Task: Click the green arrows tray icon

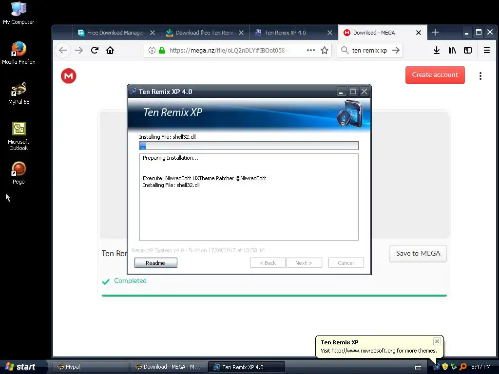Action: coord(454,367)
